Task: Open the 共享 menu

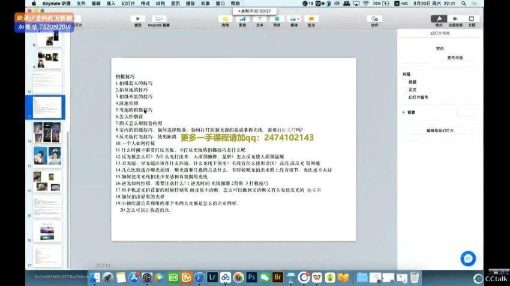Action: [205, 4]
